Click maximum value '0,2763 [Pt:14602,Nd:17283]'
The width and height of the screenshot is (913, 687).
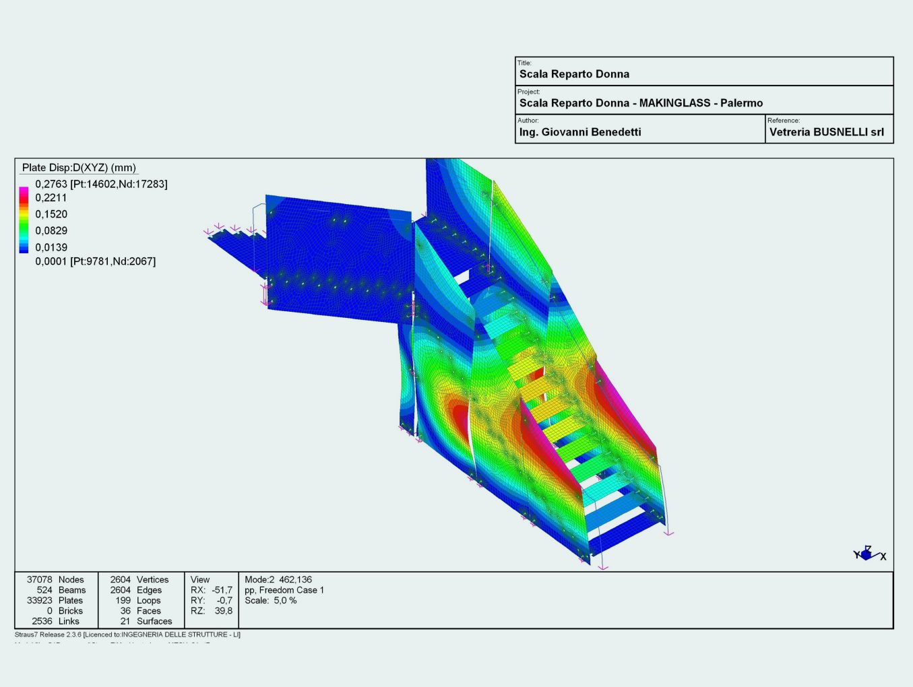101,184
